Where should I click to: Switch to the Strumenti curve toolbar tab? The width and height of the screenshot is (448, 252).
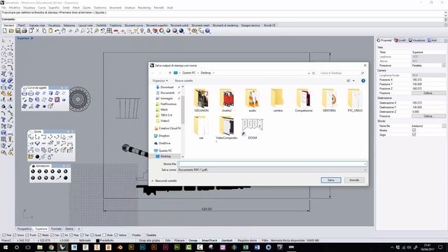pyautogui.click(x=134, y=25)
